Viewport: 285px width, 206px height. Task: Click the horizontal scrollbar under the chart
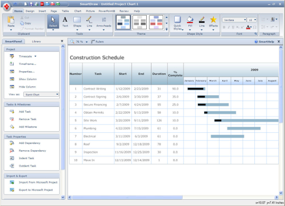tap(127, 197)
